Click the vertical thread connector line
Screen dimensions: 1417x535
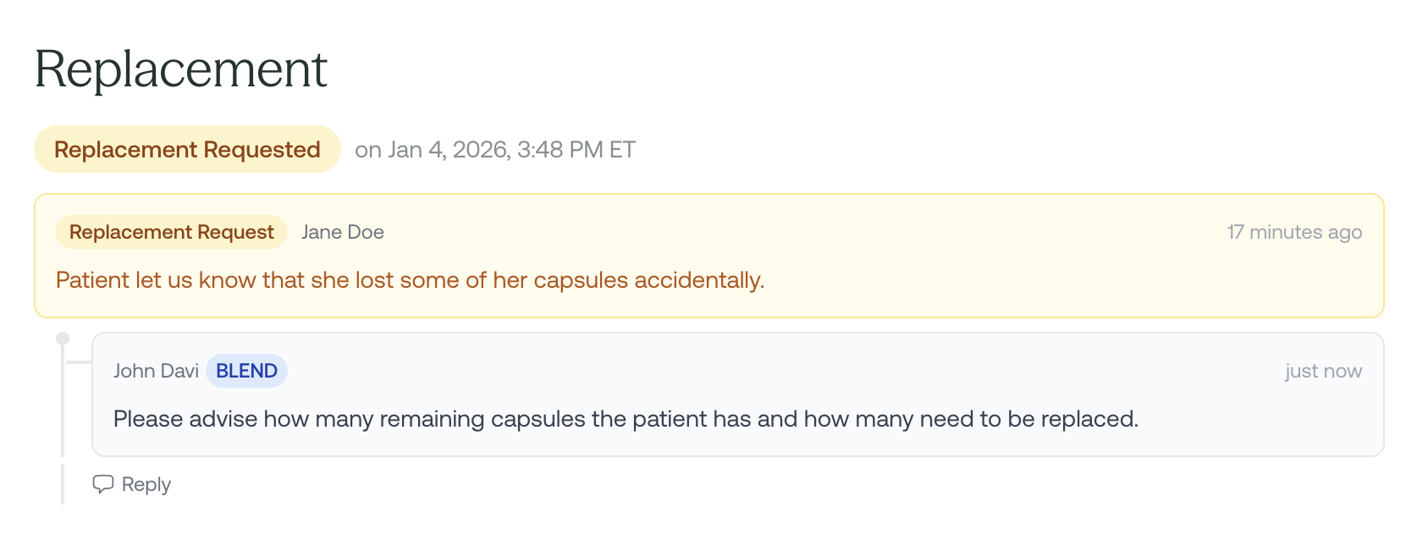pos(63,406)
